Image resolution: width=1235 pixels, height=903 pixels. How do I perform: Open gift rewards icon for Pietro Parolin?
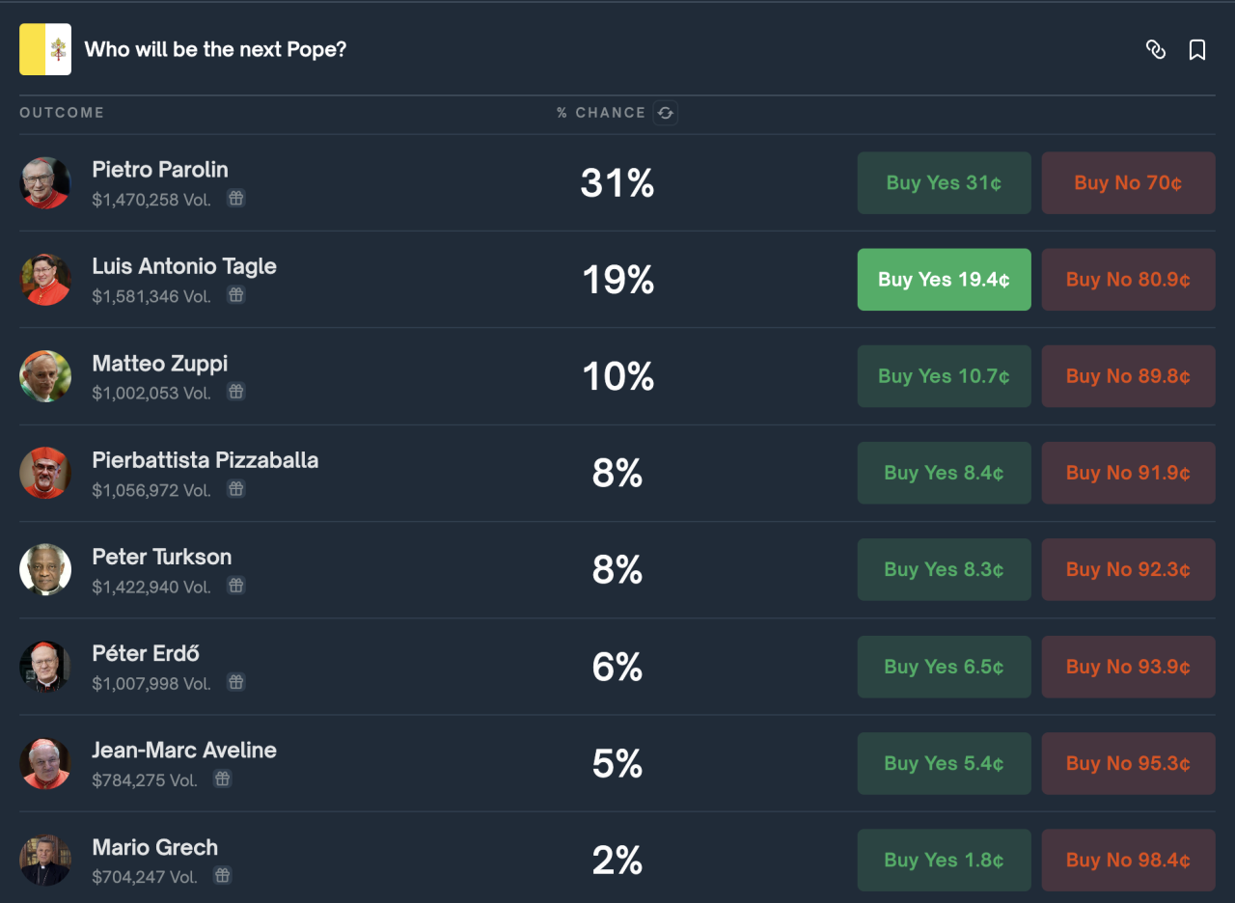click(236, 198)
